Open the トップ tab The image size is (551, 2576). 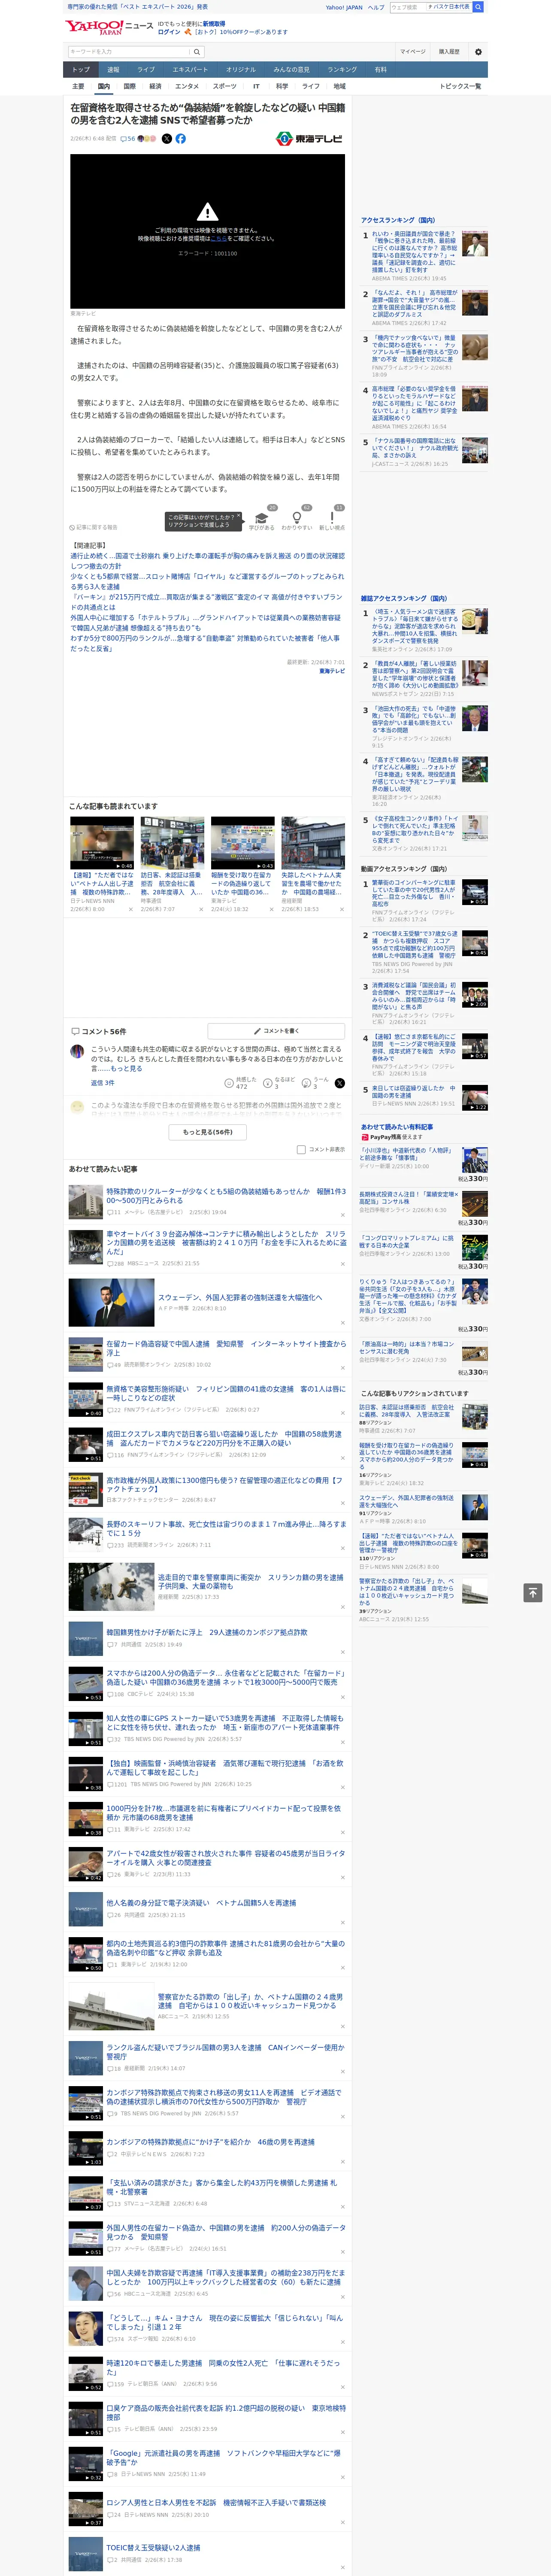point(81,70)
